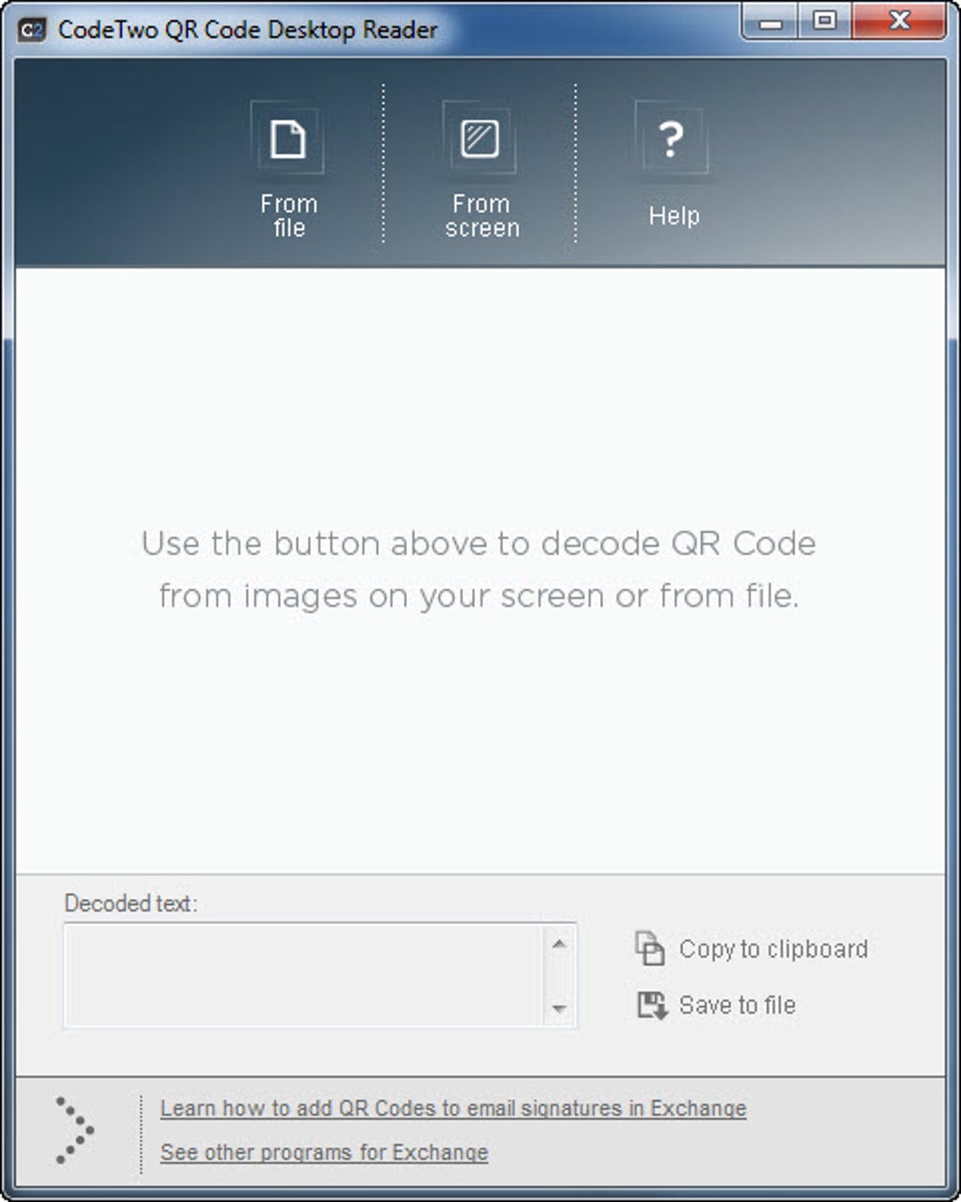Viewport: 961px width, 1202px height.
Task: Click the dotted arrow logo at bottom left
Action: (75, 1129)
